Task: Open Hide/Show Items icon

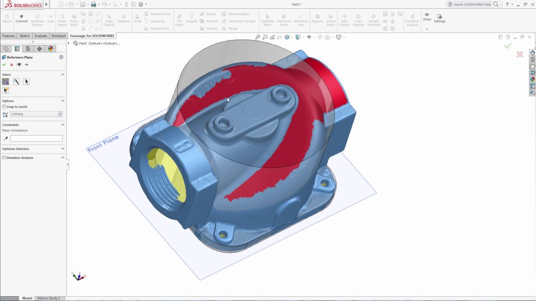Action: tap(309, 37)
